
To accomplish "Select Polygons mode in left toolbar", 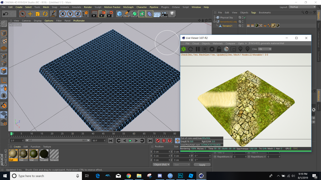I will 4,71.
